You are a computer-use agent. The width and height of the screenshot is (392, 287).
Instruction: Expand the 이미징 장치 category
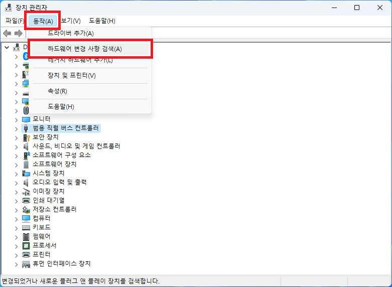point(16,192)
